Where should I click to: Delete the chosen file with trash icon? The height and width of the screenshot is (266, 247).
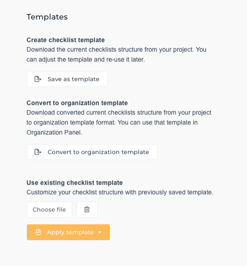click(x=87, y=210)
